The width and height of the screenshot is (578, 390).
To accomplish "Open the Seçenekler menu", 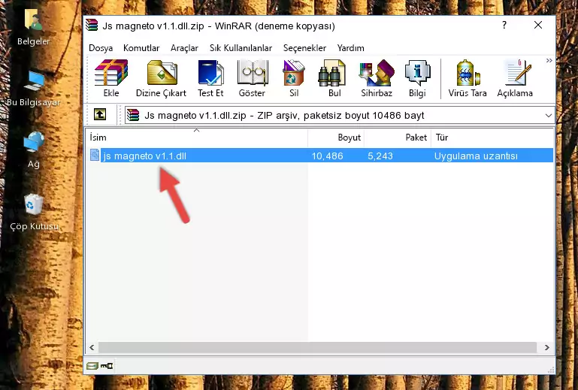I will click(x=304, y=48).
